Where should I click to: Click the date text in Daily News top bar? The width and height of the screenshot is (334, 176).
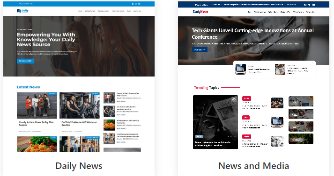(26, 4)
